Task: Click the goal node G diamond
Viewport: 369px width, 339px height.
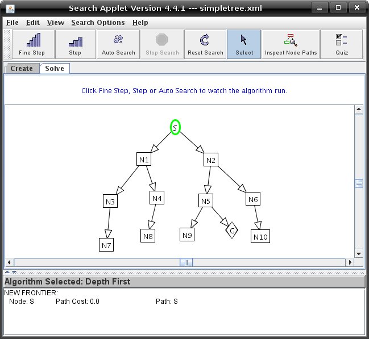Action: [231, 231]
